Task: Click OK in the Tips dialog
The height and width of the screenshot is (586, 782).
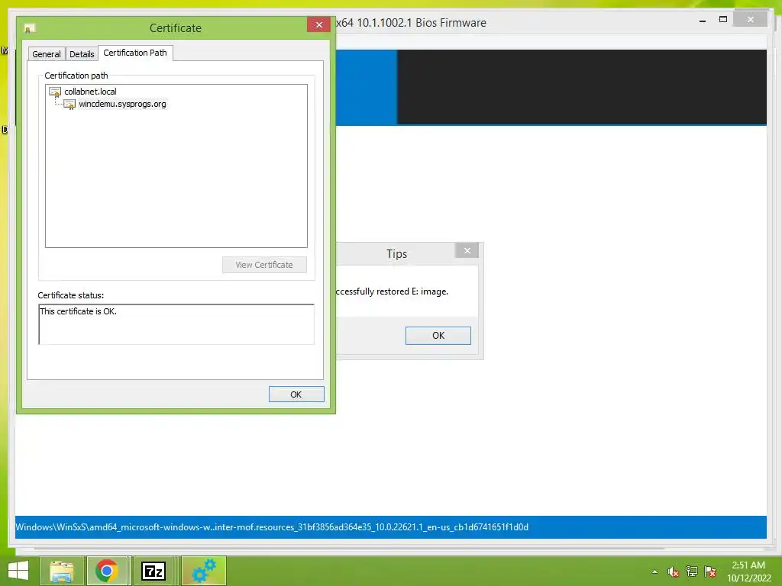Action: (x=438, y=336)
